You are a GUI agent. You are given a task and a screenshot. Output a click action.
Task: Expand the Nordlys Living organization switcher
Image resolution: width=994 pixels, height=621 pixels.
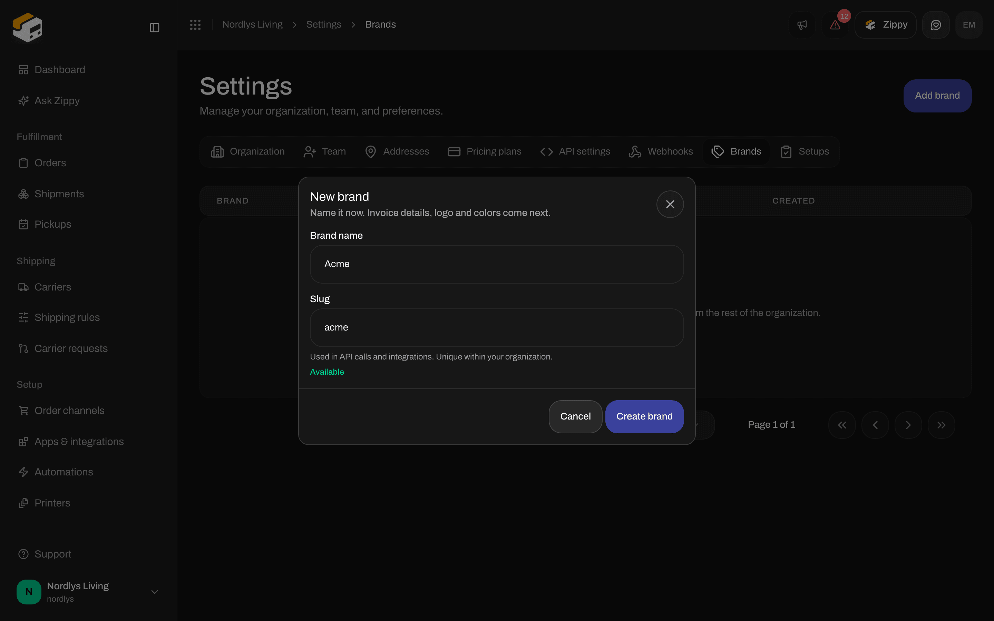point(88,592)
